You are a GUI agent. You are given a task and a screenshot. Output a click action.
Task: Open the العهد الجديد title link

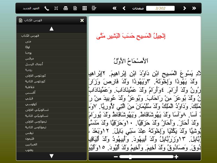pyautogui.click(x=31, y=8)
